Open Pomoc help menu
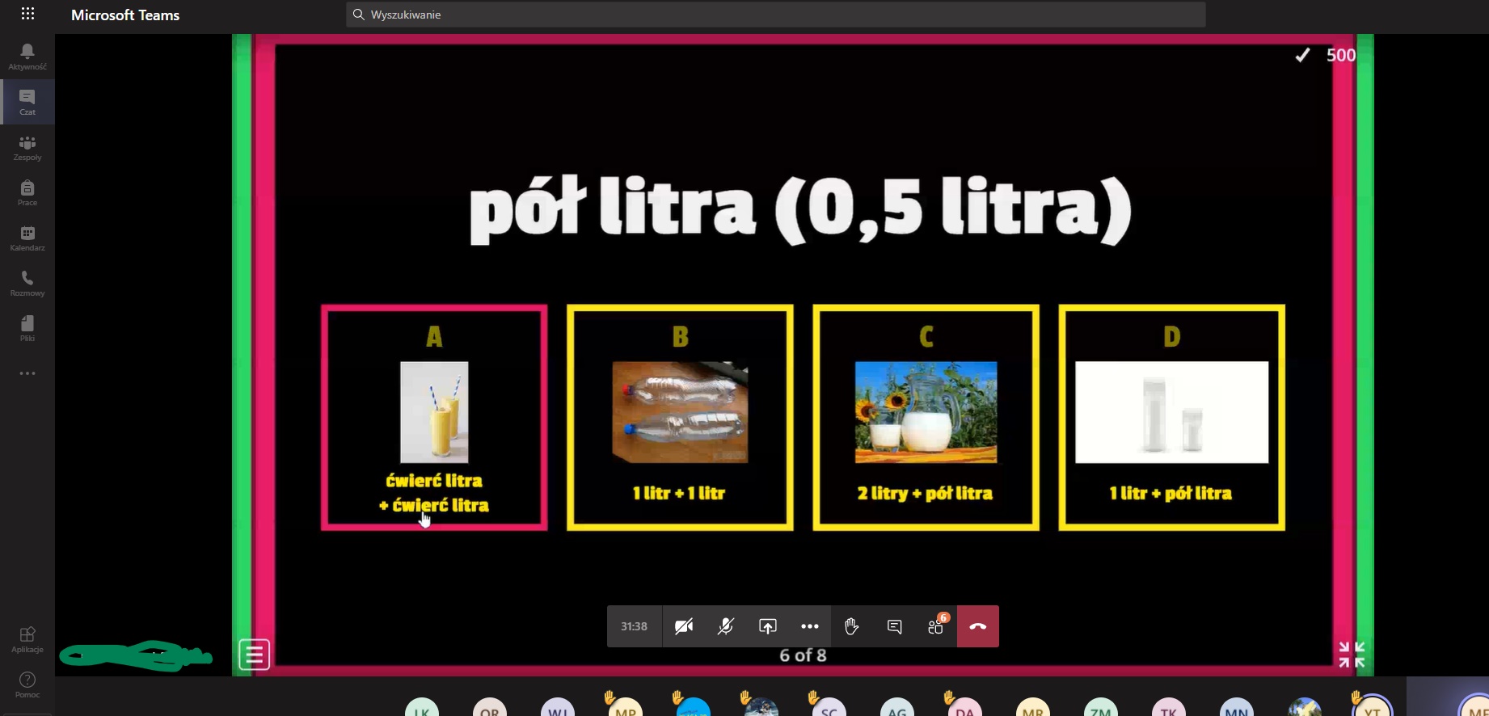Viewport: 1489px width, 716px height. pyautogui.click(x=27, y=684)
